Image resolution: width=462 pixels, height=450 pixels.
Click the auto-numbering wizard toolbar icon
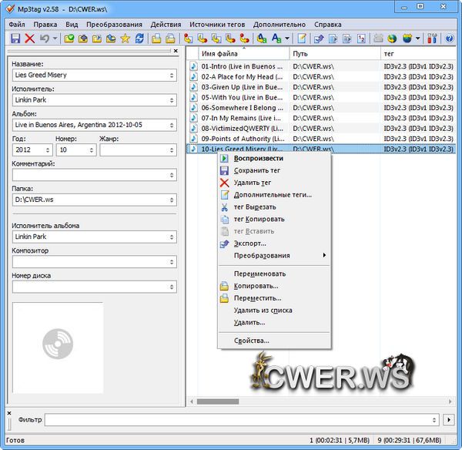[x=362, y=38]
